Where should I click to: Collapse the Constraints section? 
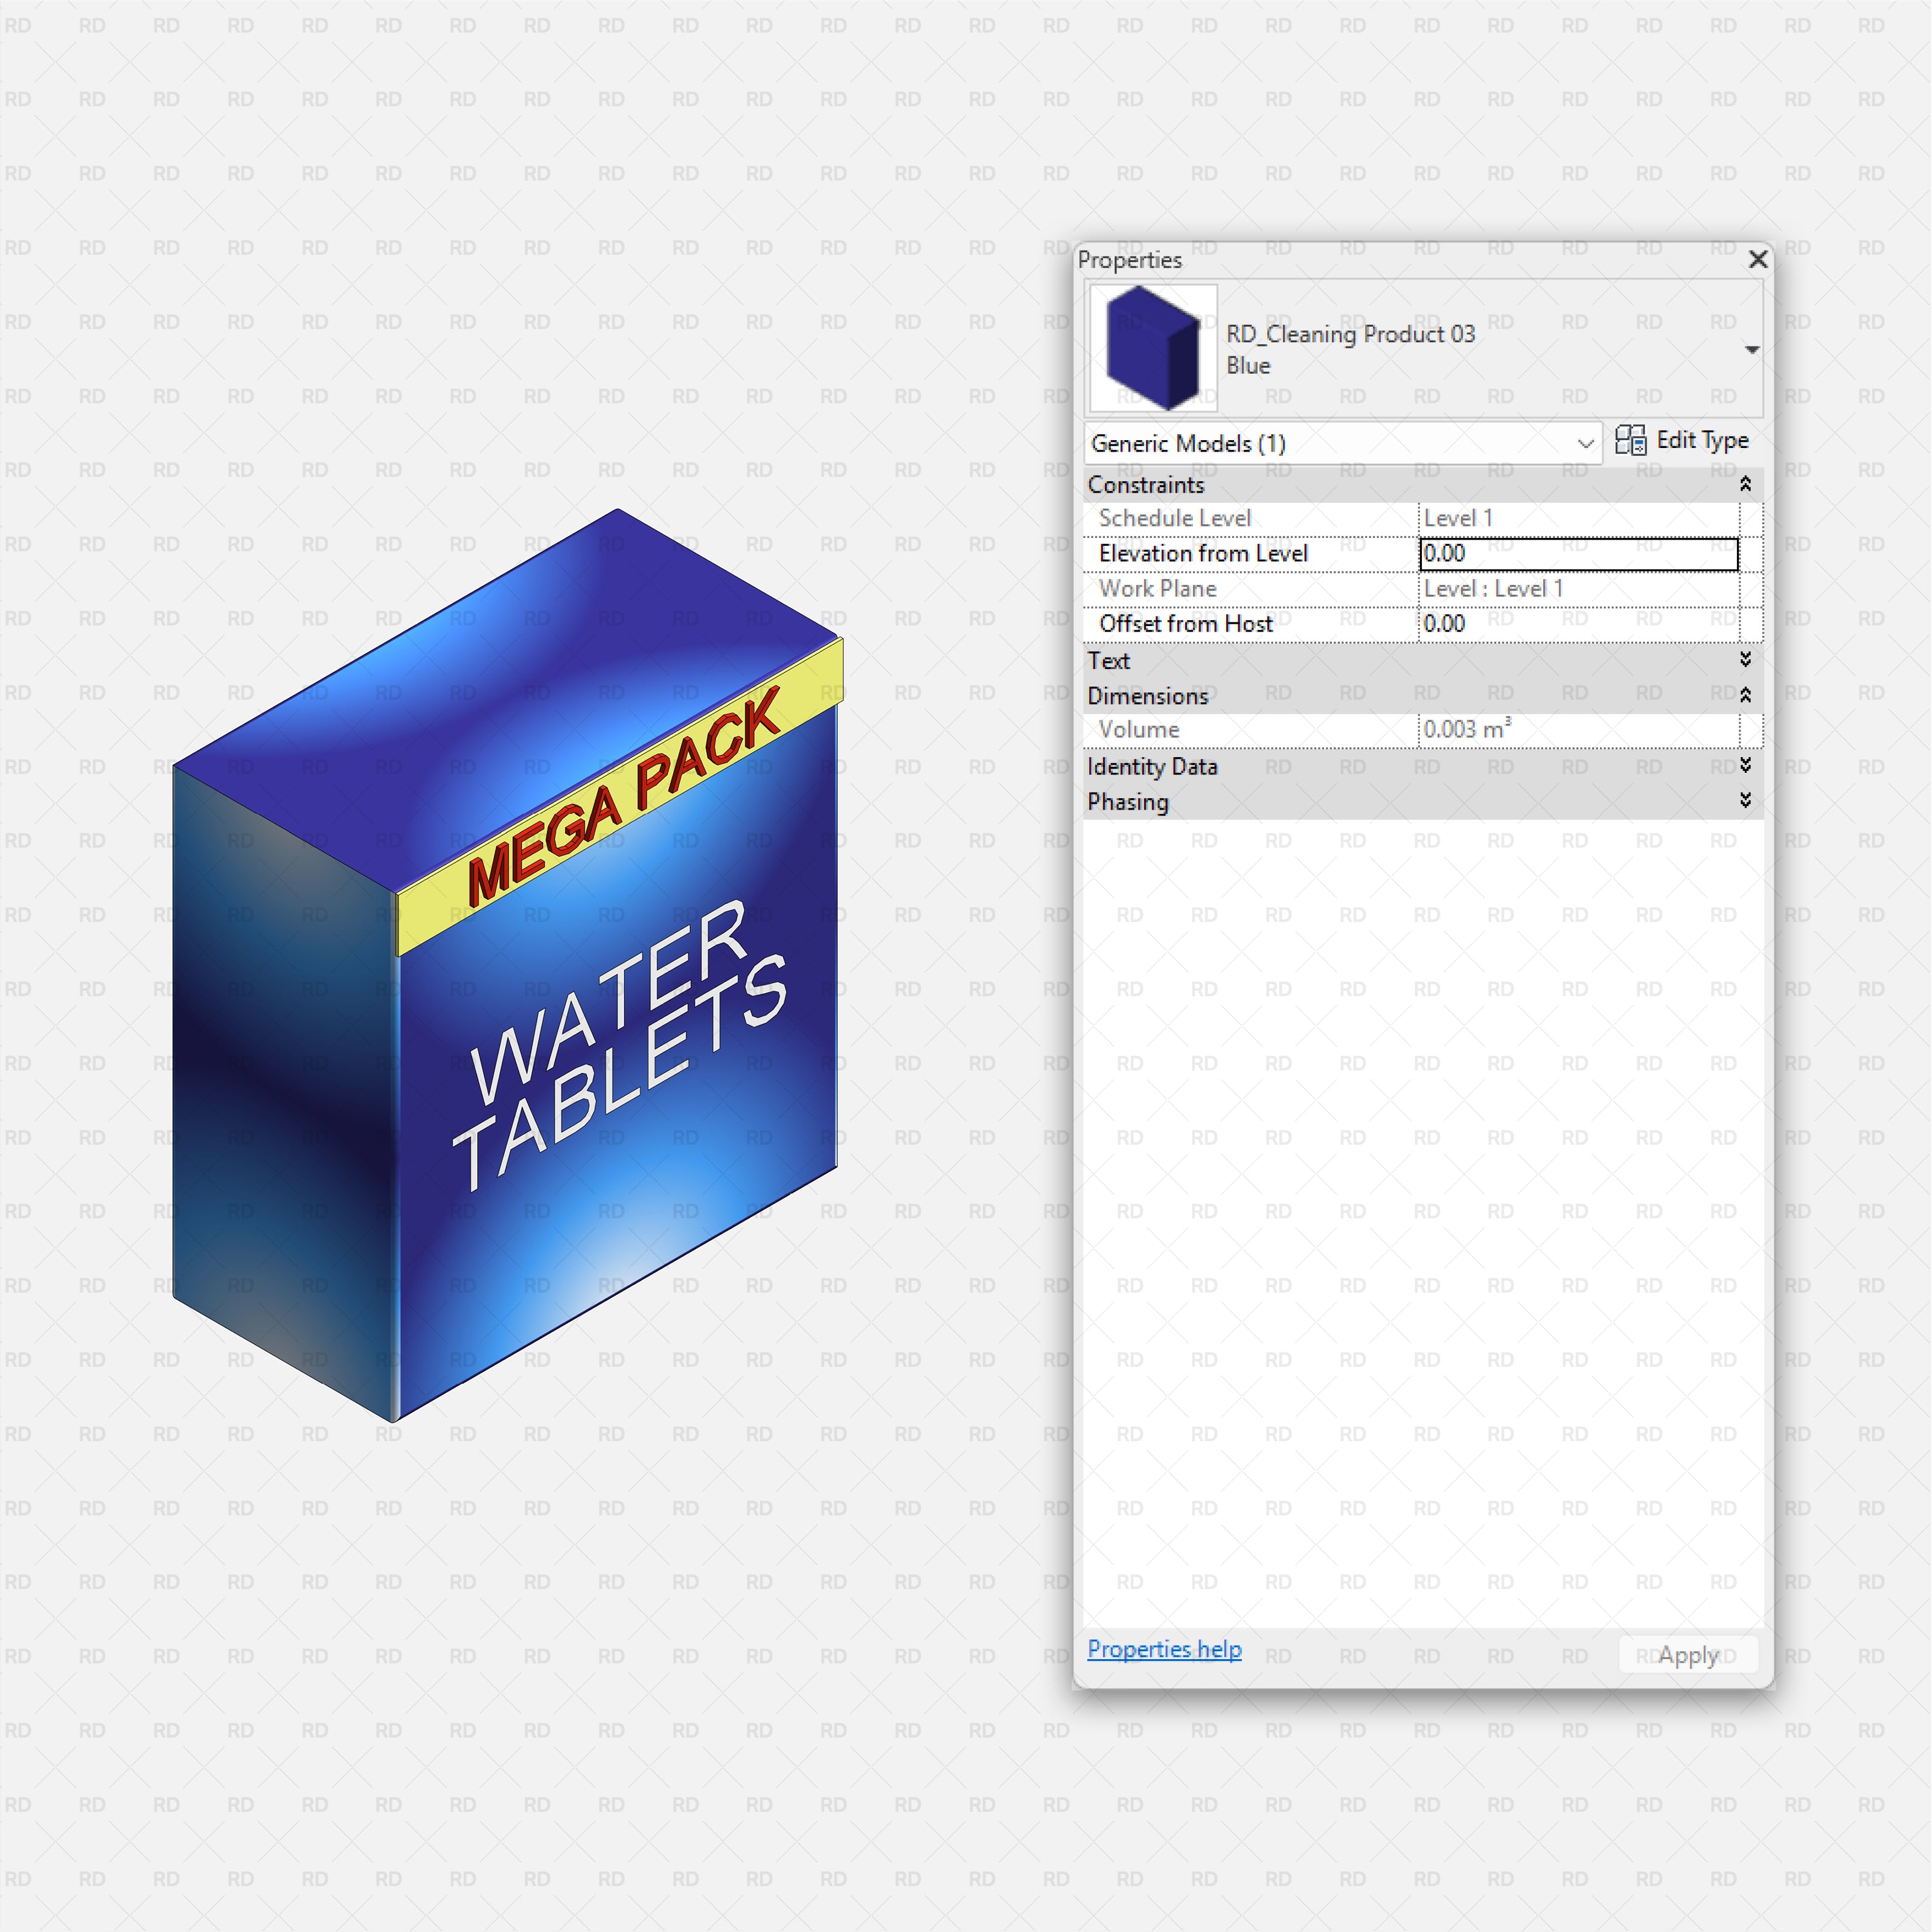coord(1745,485)
